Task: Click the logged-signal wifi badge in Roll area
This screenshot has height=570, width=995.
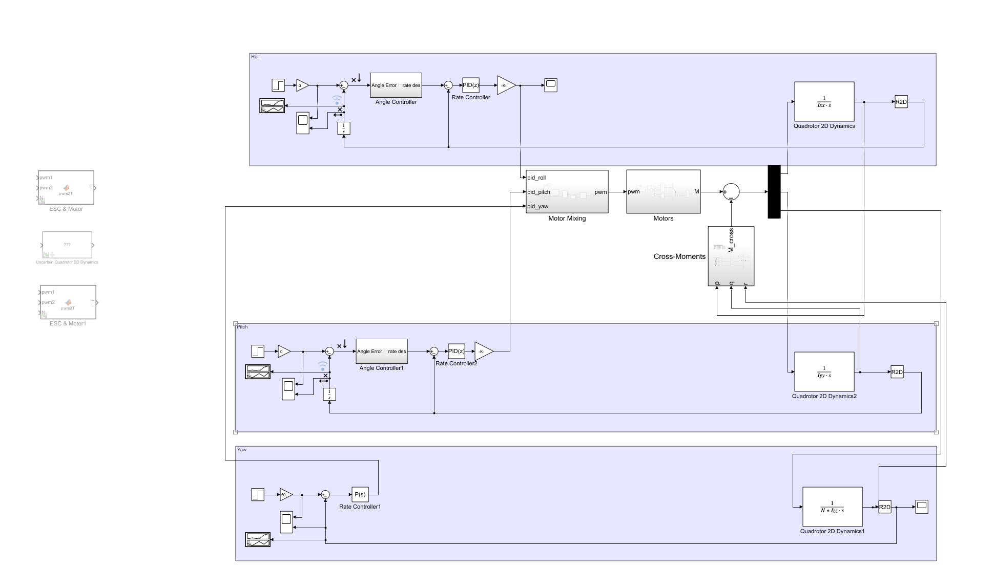Action: click(x=337, y=99)
